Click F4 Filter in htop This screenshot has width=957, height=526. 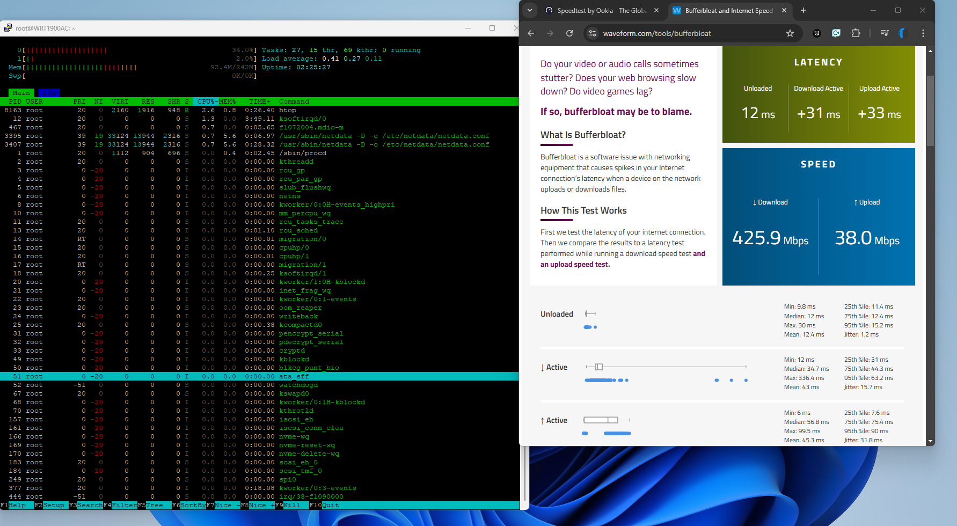coord(120,505)
